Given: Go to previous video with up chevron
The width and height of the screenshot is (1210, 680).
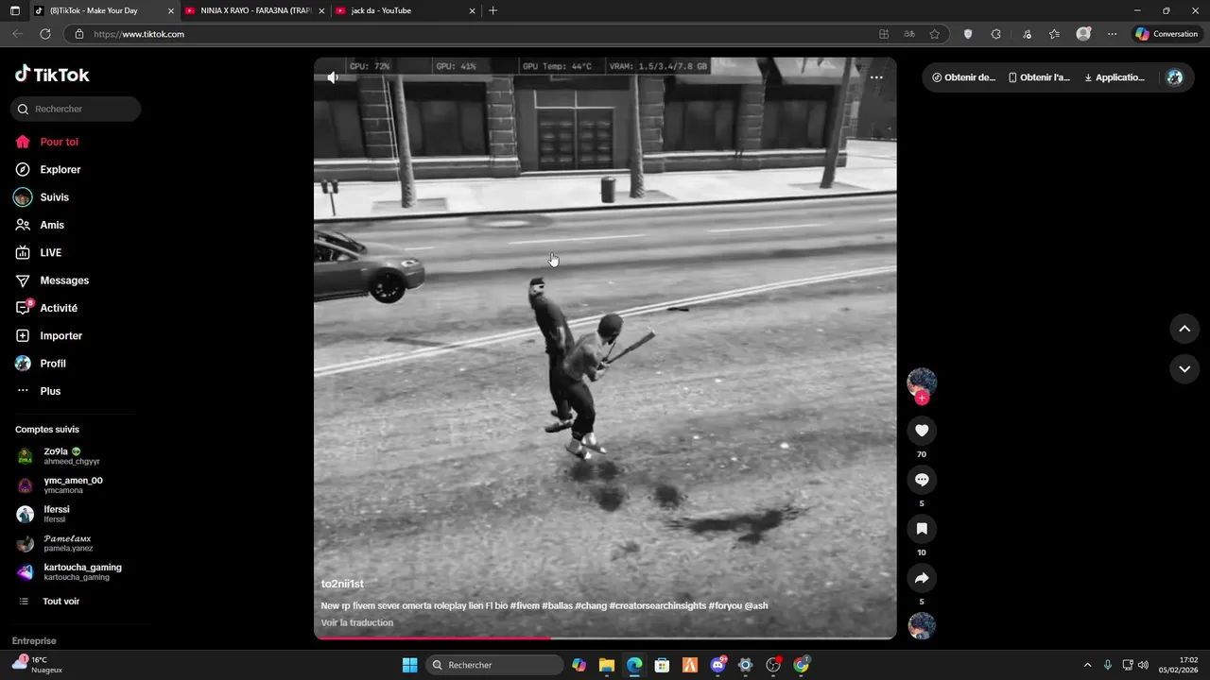Looking at the screenshot, I should pyautogui.click(x=1184, y=329).
